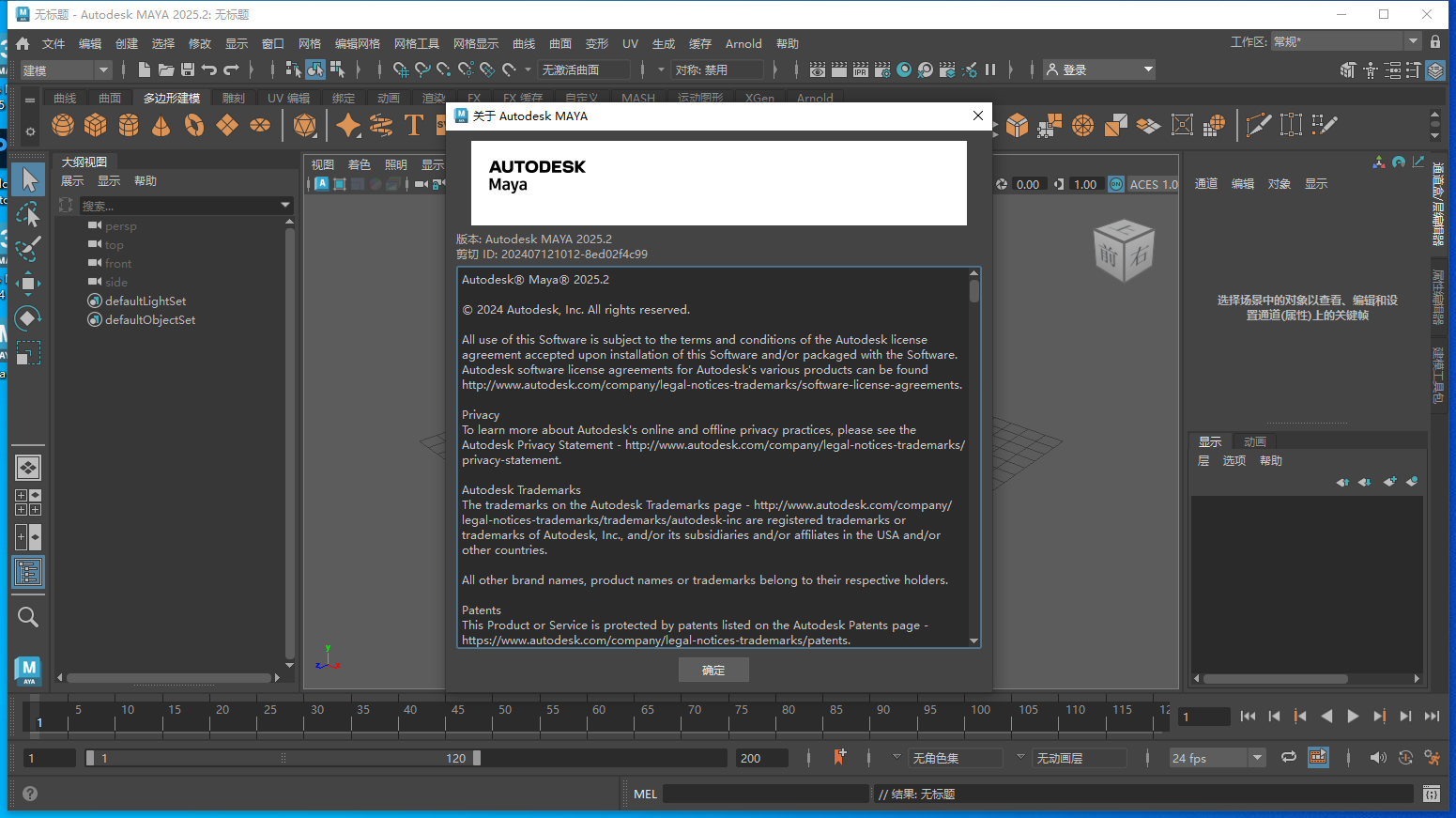
Task: Click the save scene icon
Action: pos(188,69)
